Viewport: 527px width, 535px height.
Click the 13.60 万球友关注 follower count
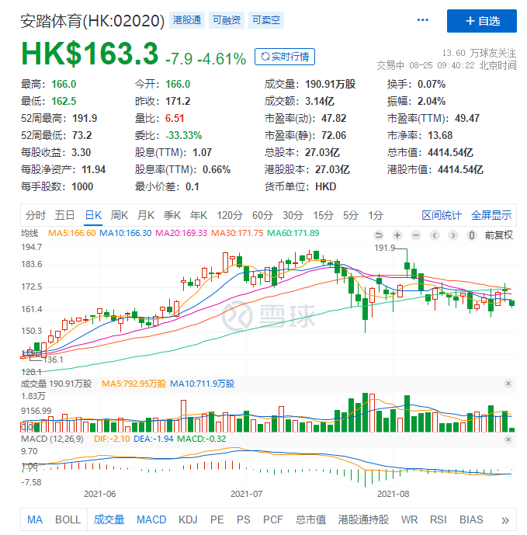click(x=479, y=53)
